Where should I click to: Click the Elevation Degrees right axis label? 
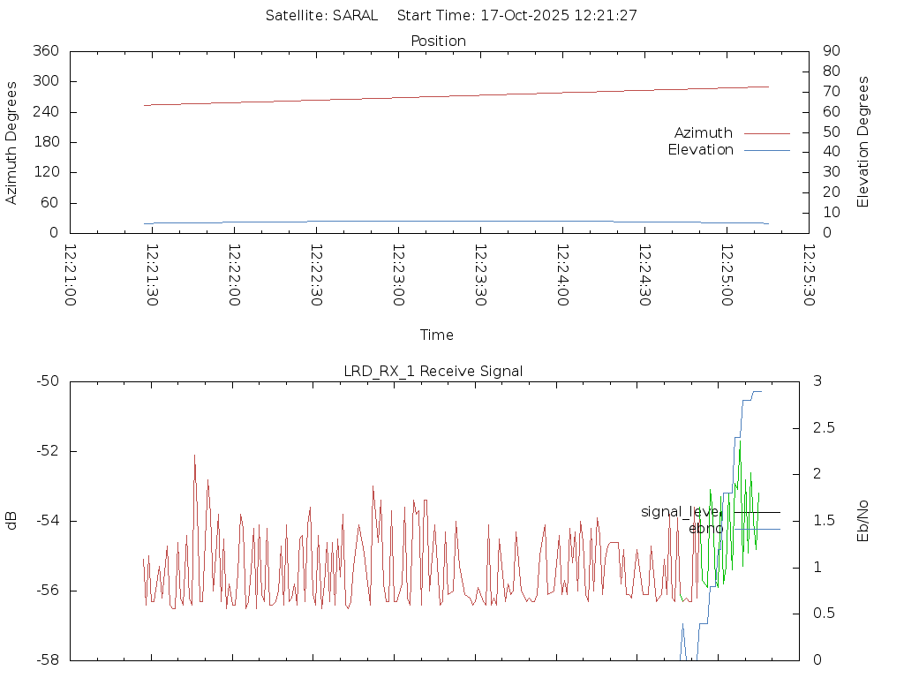click(x=863, y=142)
